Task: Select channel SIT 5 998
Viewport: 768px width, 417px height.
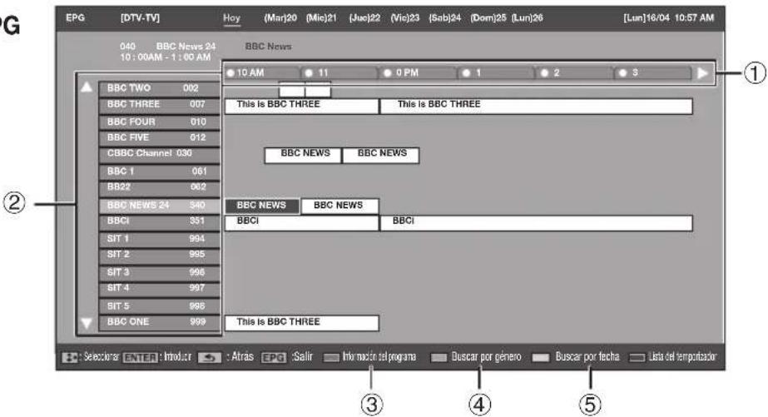Action: pos(159,306)
